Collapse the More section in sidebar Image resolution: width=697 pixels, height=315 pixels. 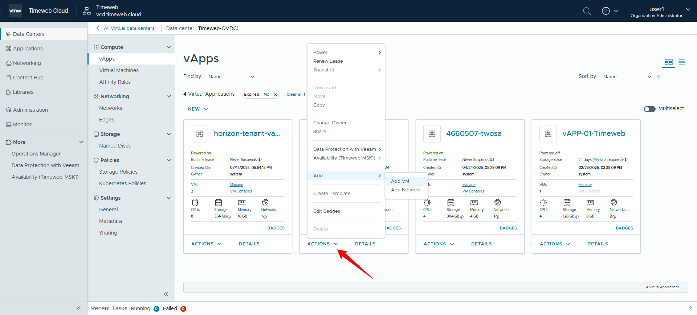(x=81, y=142)
